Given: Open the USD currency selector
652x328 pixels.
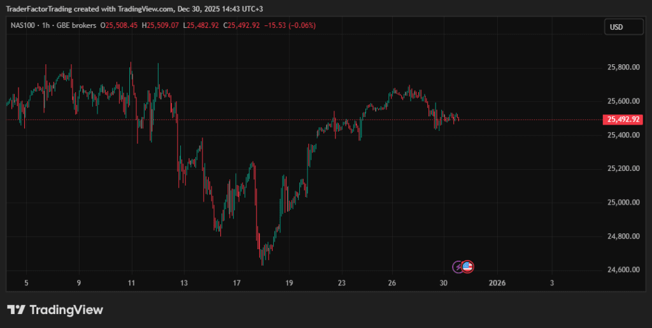Looking at the screenshot, I should coord(624,27).
